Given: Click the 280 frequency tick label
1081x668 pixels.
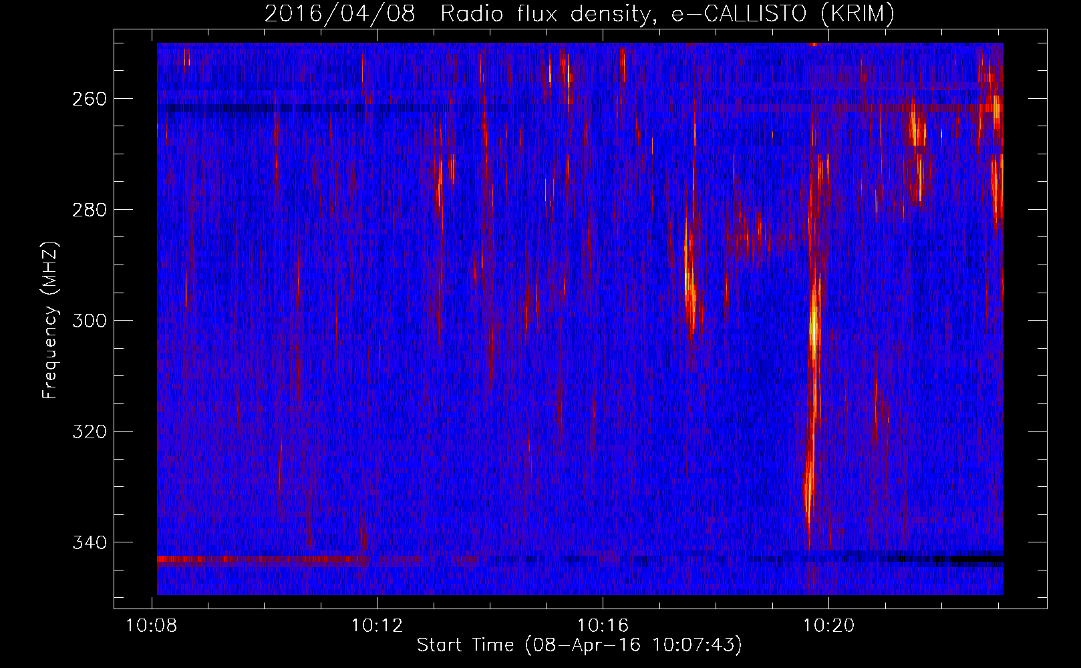Looking at the screenshot, I should pos(89,210).
